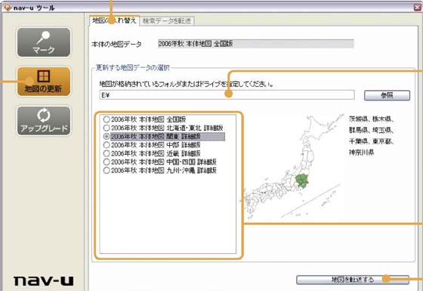
Task: Choose the 中部 詳細版 map option
Action: [107, 145]
